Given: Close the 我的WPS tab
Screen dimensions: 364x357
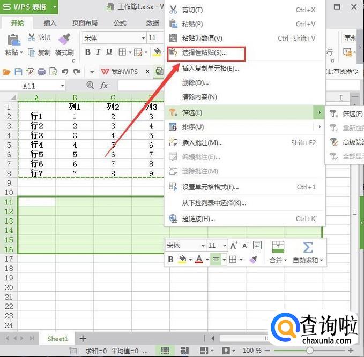Looking at the screenshot, I should [x=147, y=72].
